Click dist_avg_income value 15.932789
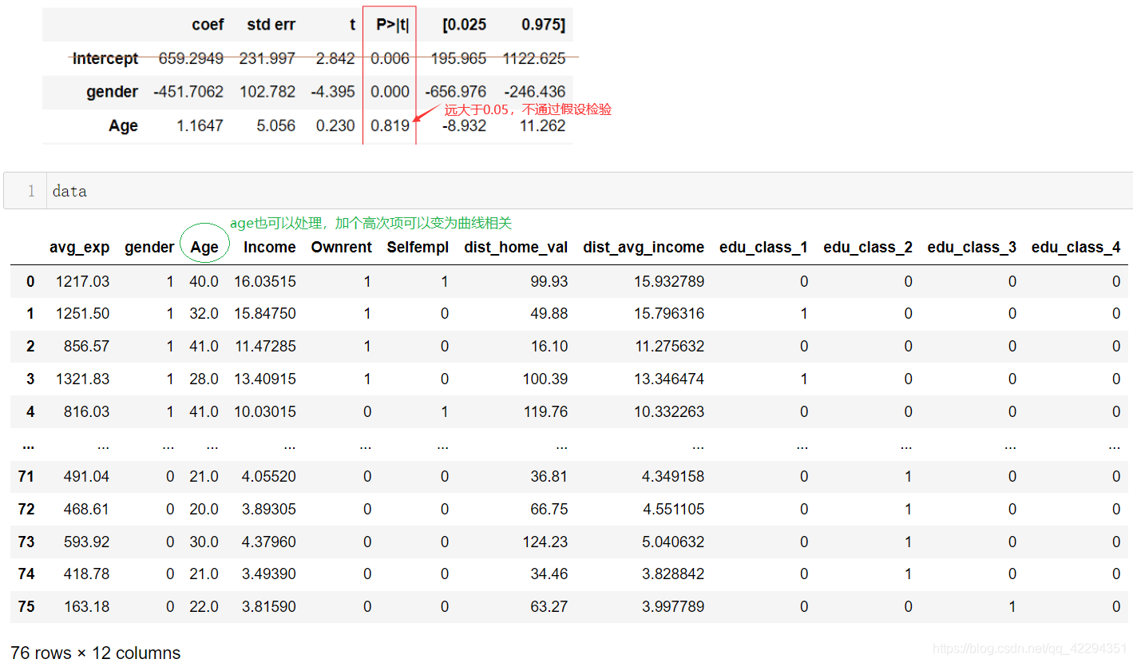This screenshot has height=663, width=1133. coord(669,281)
